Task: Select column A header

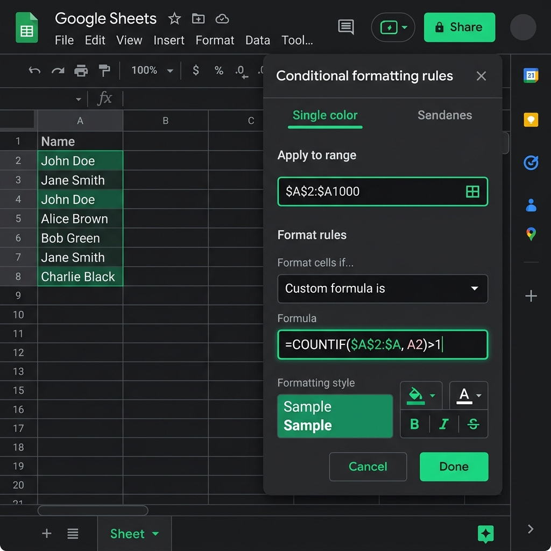Action: click(80, 121)
